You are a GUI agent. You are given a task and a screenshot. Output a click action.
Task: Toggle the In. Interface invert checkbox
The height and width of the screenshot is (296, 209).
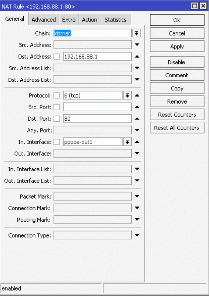pos(57,142)
